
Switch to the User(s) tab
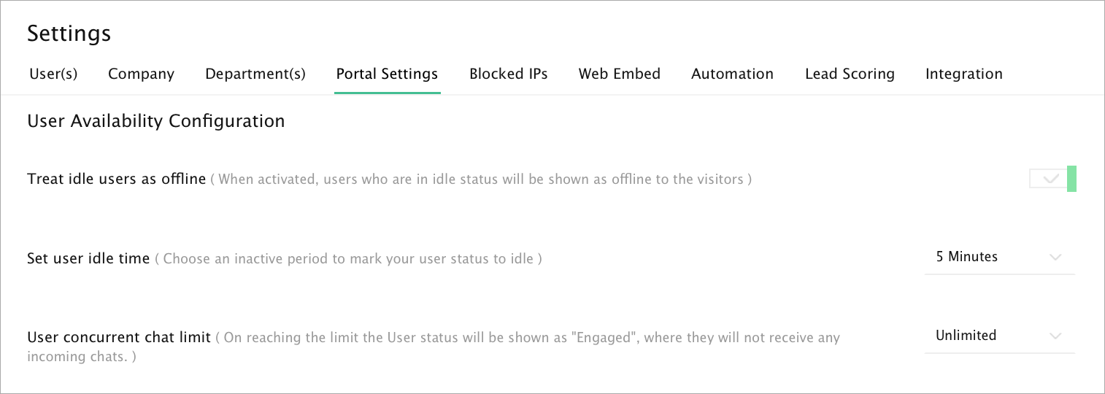pyautogui.click(x=53, y=74)
